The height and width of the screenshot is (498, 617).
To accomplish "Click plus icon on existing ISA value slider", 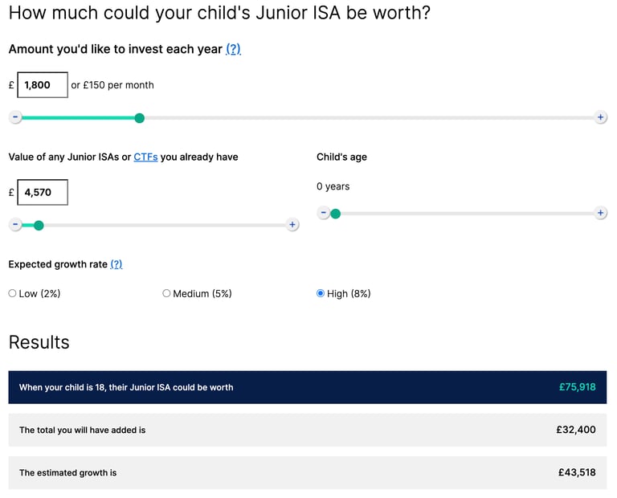I will [x=292, y=225].
